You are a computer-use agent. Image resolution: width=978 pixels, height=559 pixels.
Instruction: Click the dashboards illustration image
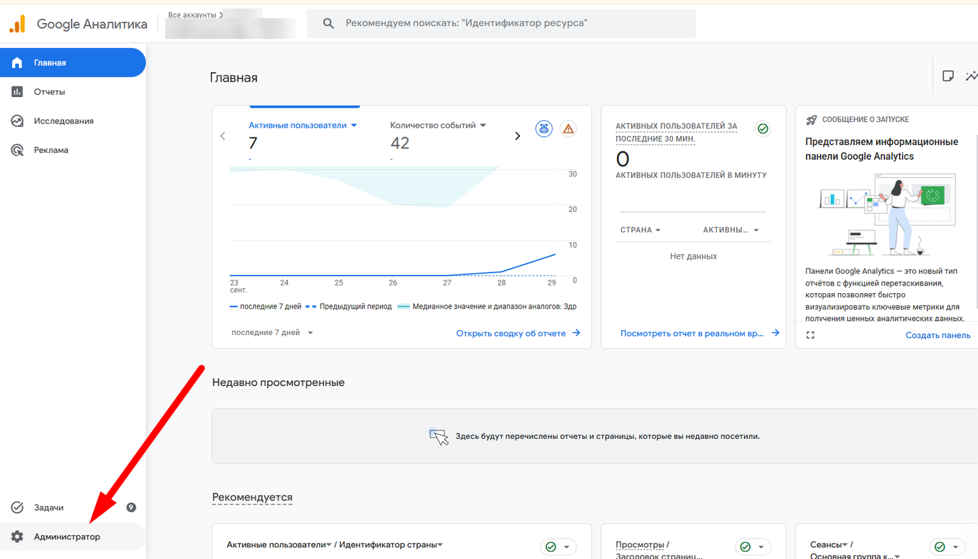tap(886, 215)
